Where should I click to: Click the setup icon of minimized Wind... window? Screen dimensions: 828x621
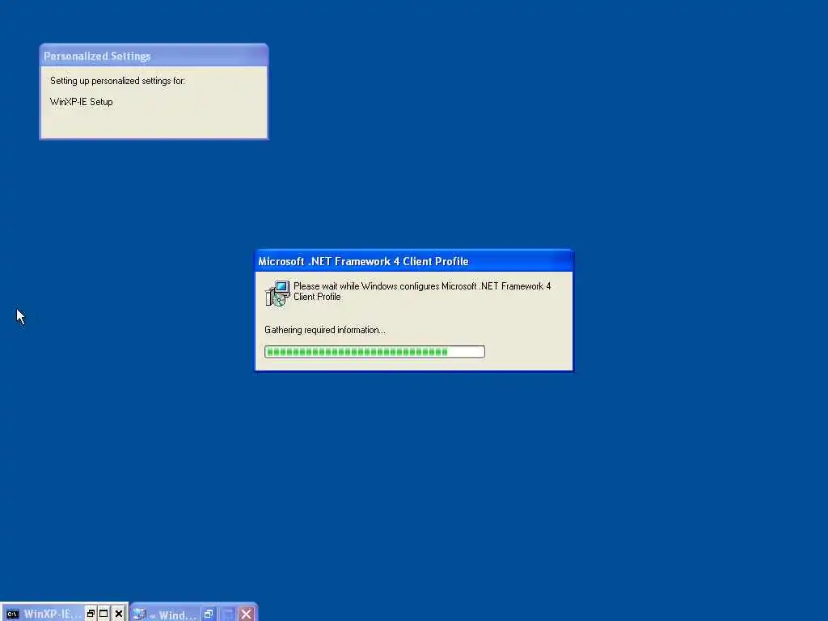pos(139,615)
